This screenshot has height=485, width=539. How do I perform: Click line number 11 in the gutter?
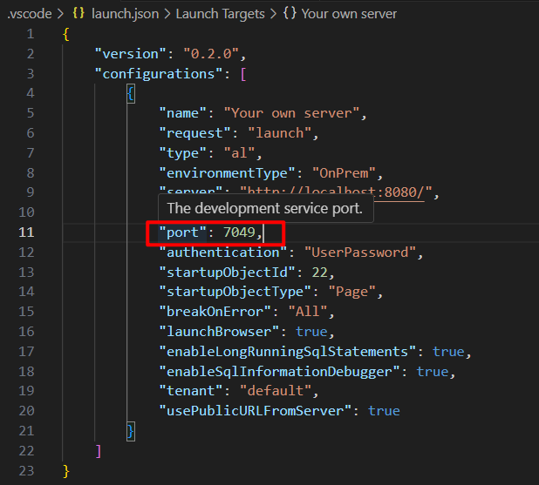25,232
